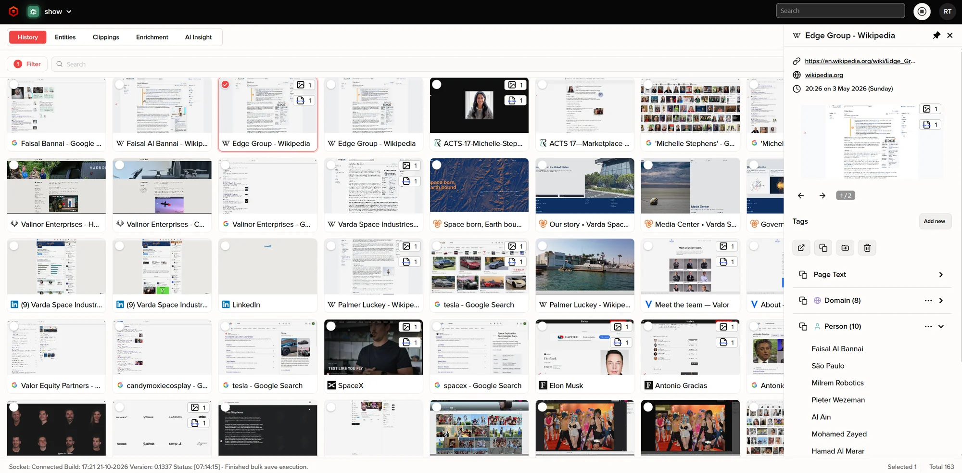Switch to the Entities tab
This screenshot has width=962, height=473.
65,37
